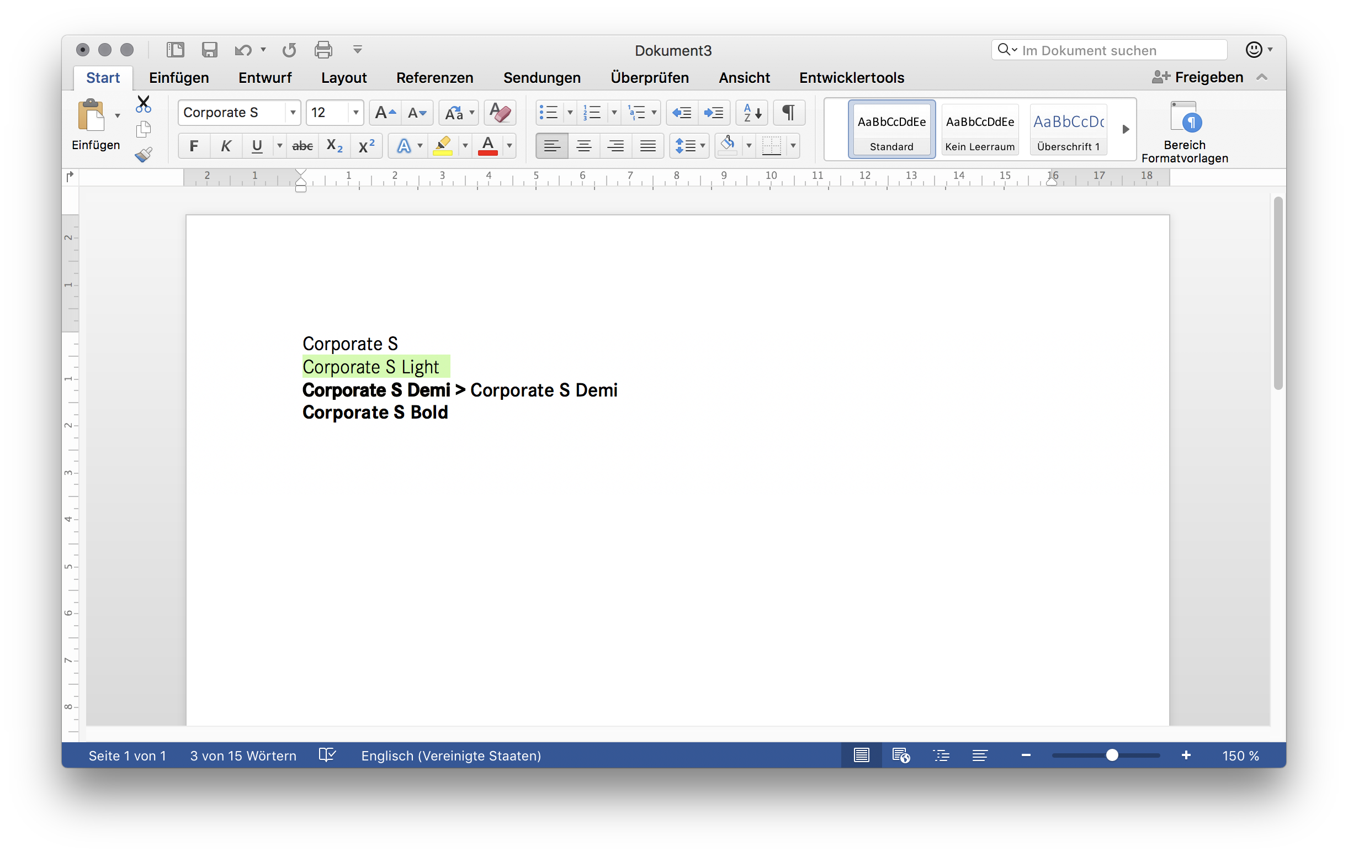Screen dimensions: 1348x856
Task: Open Bereich Formatvorlagen styles pane
Action: [x=1185, y=132]
